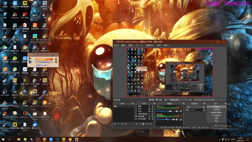Pop out the Audio Mixer dock panel
252x142 pixels.
(184, 104)
